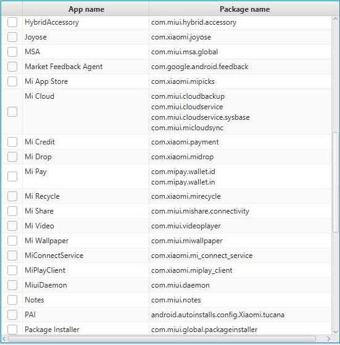Select the Joyose app name
Screen dimensions: 340x345
36,37
